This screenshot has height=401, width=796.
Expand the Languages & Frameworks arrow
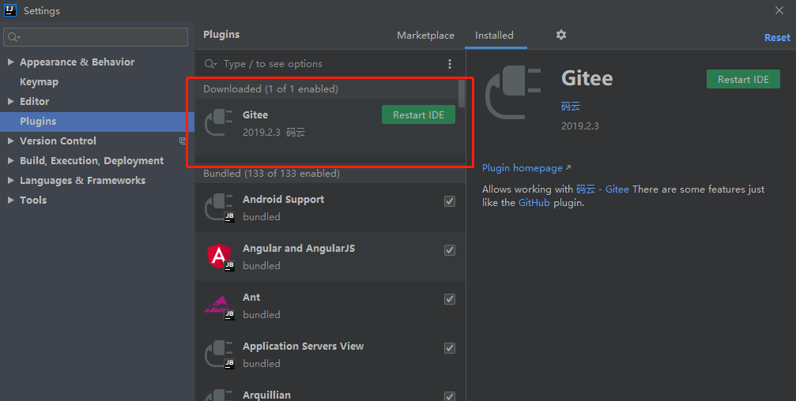coord(10,181)
